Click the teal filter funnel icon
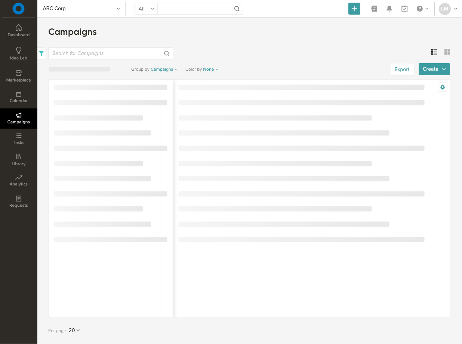Image resolution: width=462 pixels, height=344 pixels. 41,53
